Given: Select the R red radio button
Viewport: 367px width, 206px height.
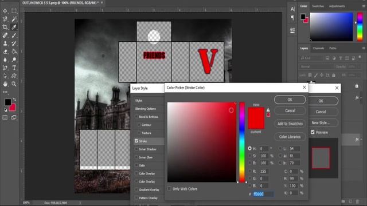Looking at the screenshot, I should point(250,171).
